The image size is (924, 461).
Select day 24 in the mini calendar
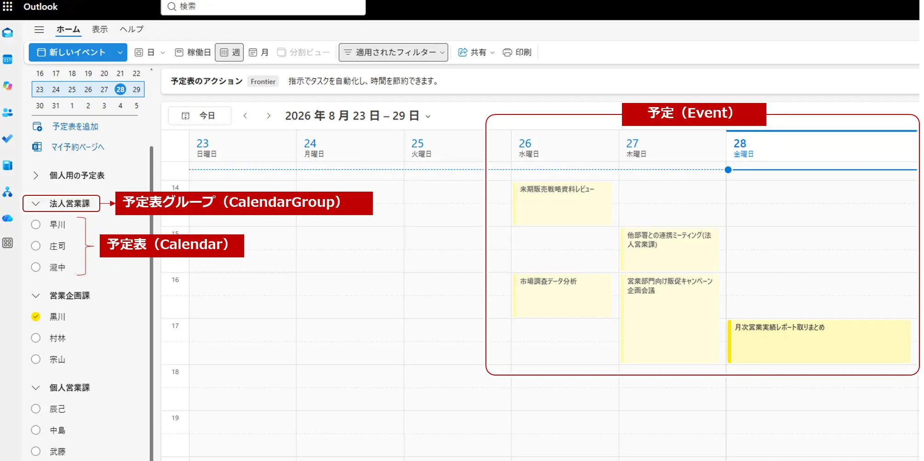pos(56,90)
